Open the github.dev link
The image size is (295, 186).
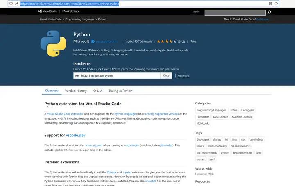click(166, 145)
